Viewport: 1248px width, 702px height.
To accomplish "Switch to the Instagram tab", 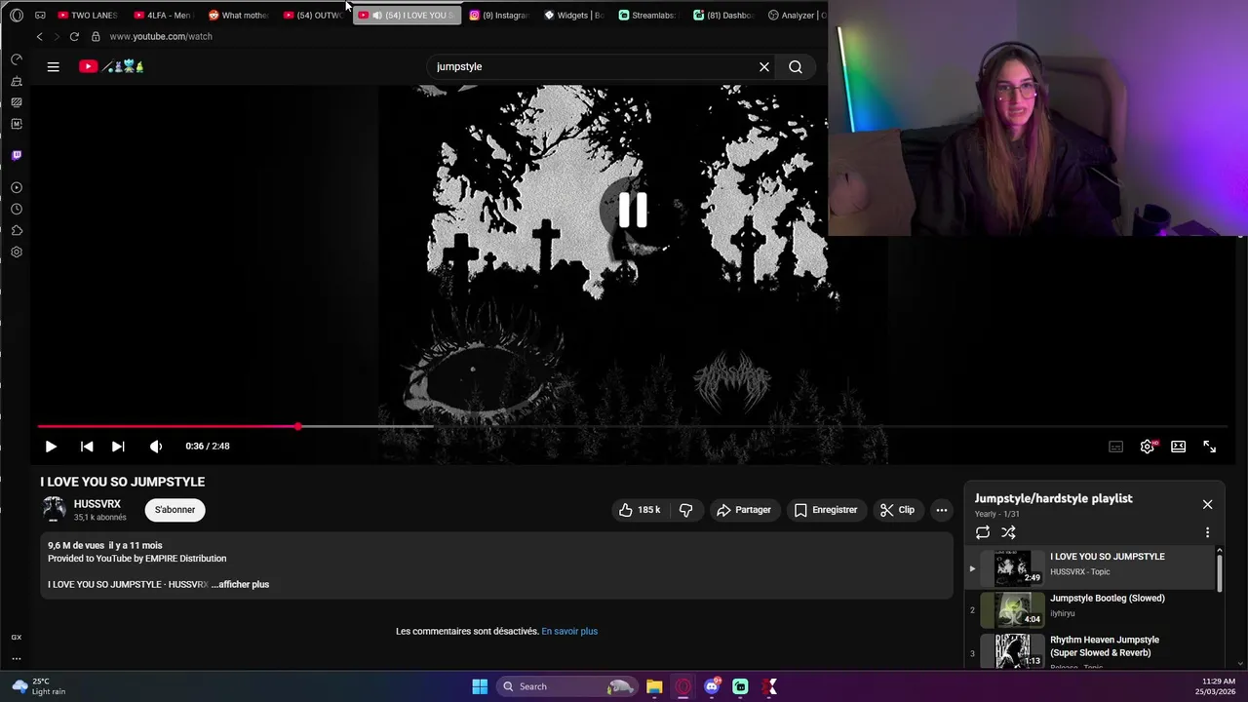I will (x=498, y=15).
